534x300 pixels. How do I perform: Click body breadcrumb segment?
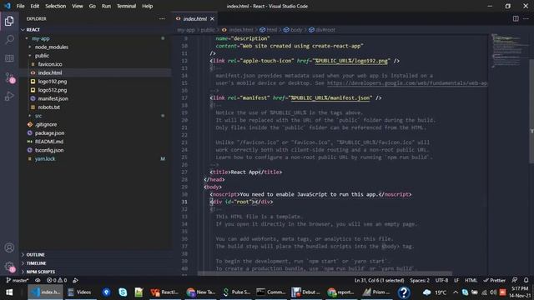coord(293,30)
